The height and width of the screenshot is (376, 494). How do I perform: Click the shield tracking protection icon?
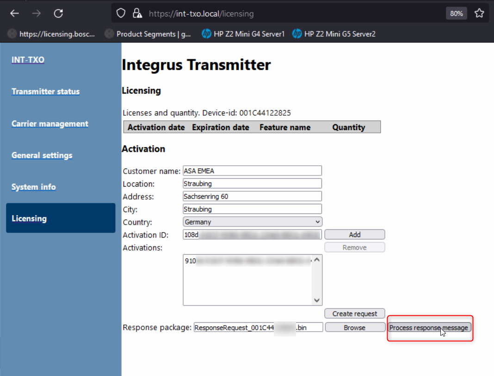coord(121,13)
